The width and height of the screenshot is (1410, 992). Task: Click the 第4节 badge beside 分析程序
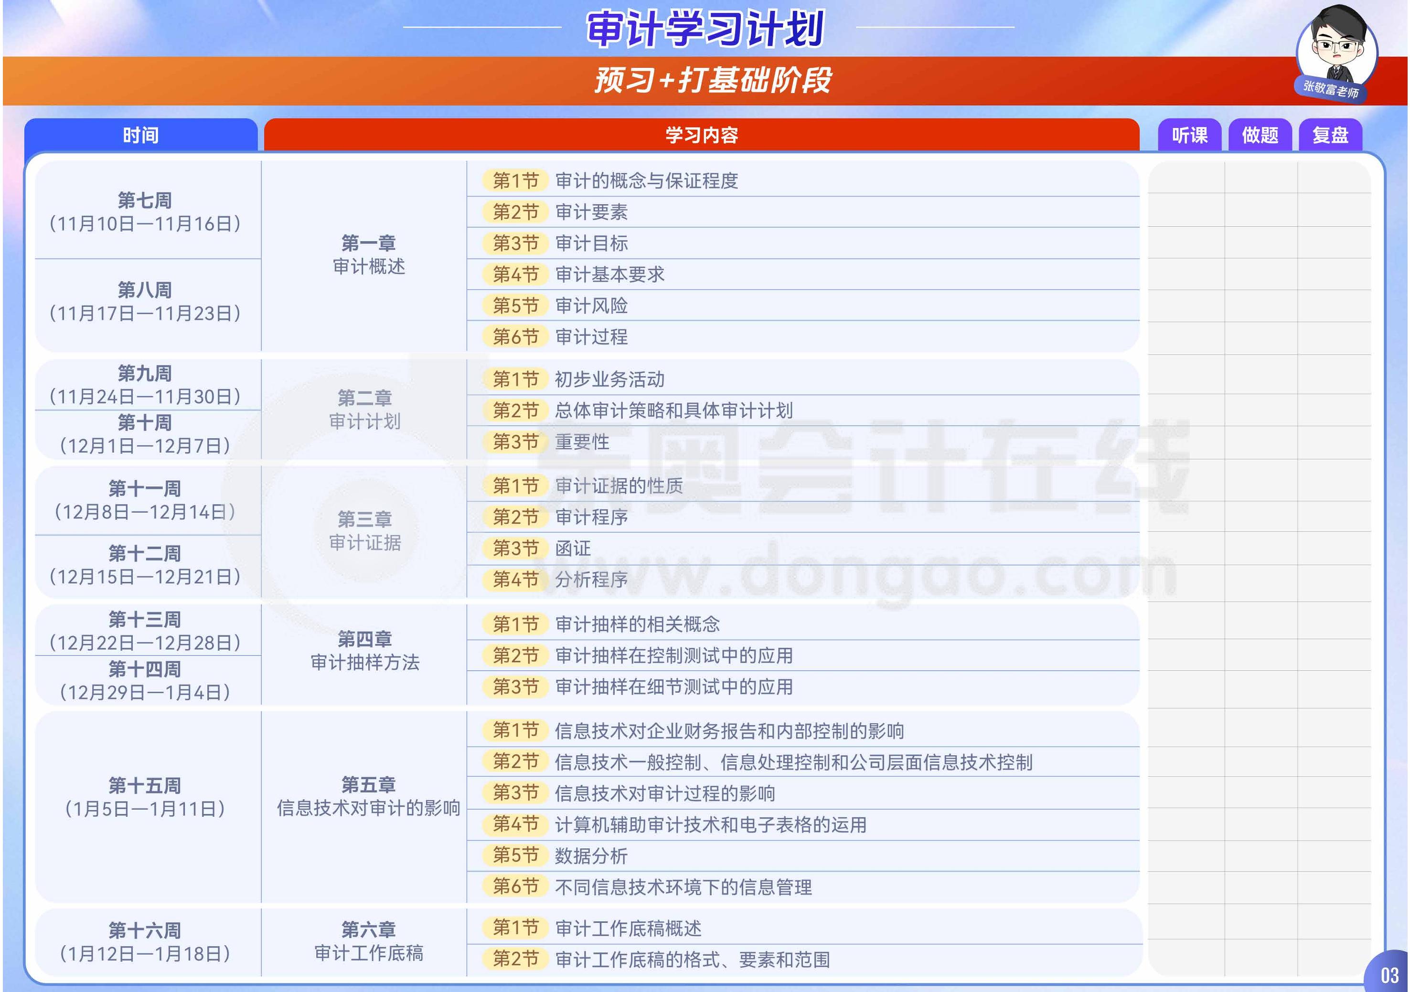click(x=515, y=579)
